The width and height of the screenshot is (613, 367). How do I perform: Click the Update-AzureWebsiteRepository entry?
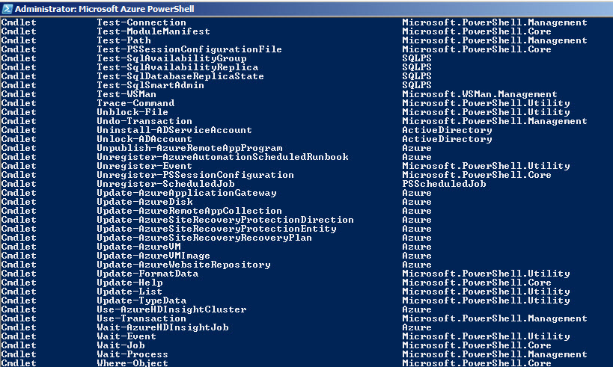(x=183, y=265)
